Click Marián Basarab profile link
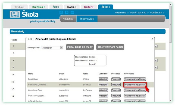 coord(138,12)
